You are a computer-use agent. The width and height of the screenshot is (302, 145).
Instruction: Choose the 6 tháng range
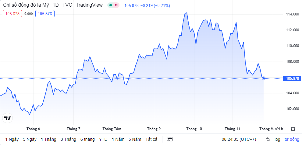(x=87, y=139)
